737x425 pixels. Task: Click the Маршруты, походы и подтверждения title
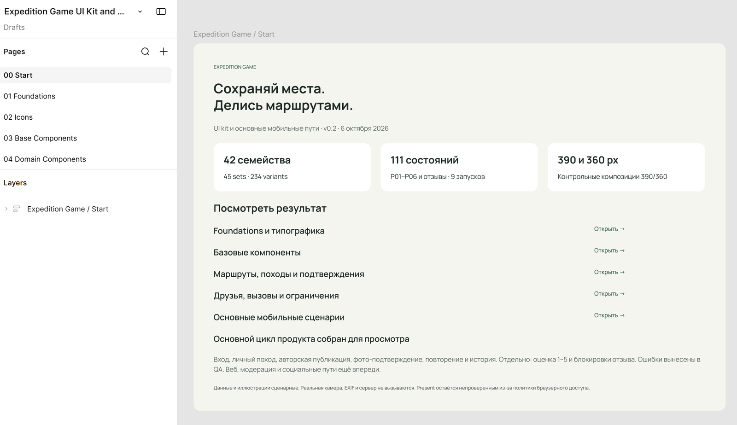(289, 274)
